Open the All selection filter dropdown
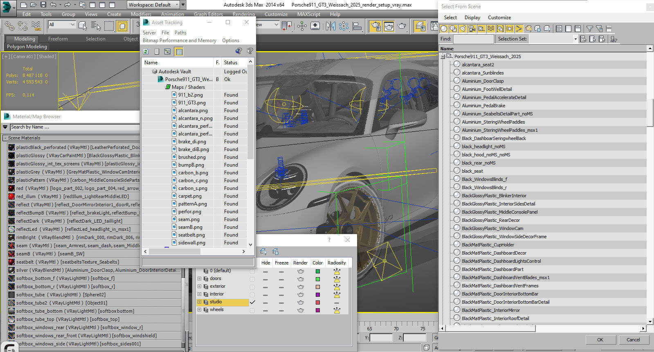This screenshot has height=352, width=654. [x=62, y=25]
